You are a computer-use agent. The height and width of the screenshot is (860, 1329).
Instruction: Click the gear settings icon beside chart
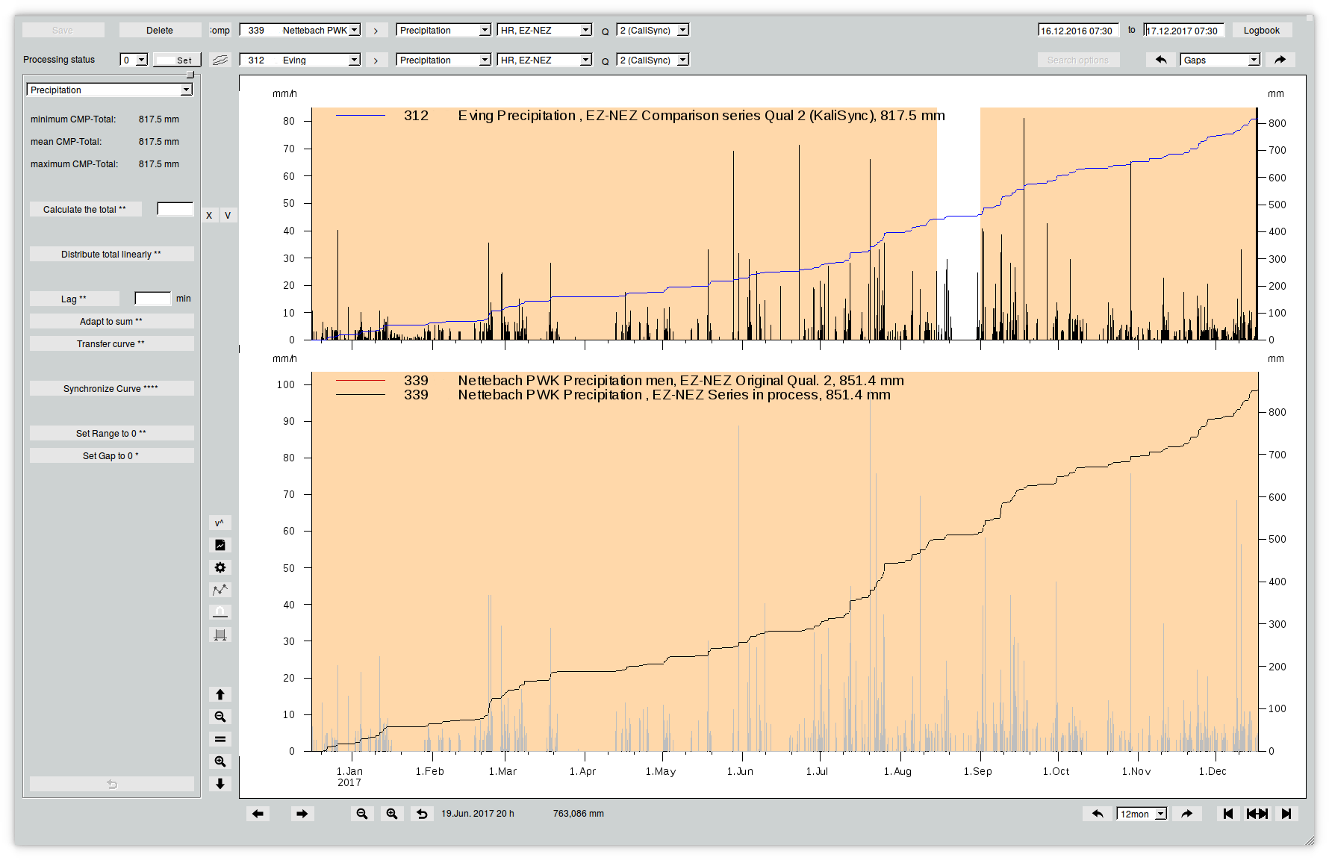point(220,567)
